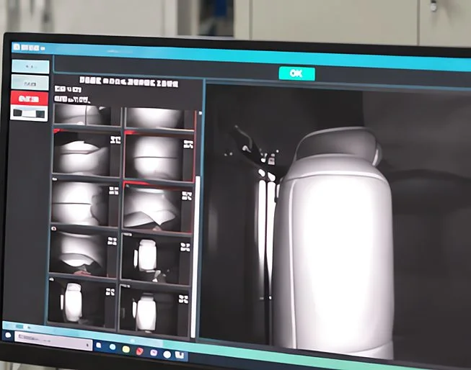Click expand icon on third-row right thumbnail
Viewport: 471px width, 370px height.
click(x=187, y=196)
